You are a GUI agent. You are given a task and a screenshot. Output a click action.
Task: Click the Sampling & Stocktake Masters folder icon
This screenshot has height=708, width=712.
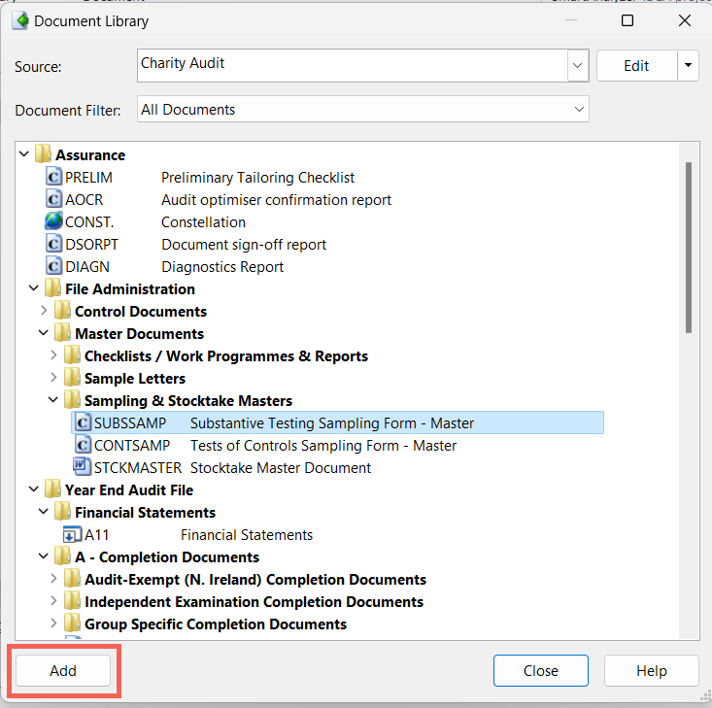[72, 399]
